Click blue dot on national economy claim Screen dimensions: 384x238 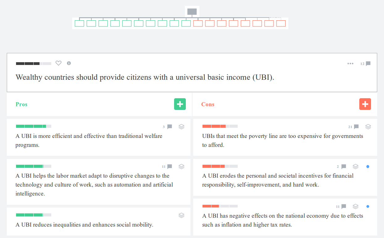(x=368, y=206)
